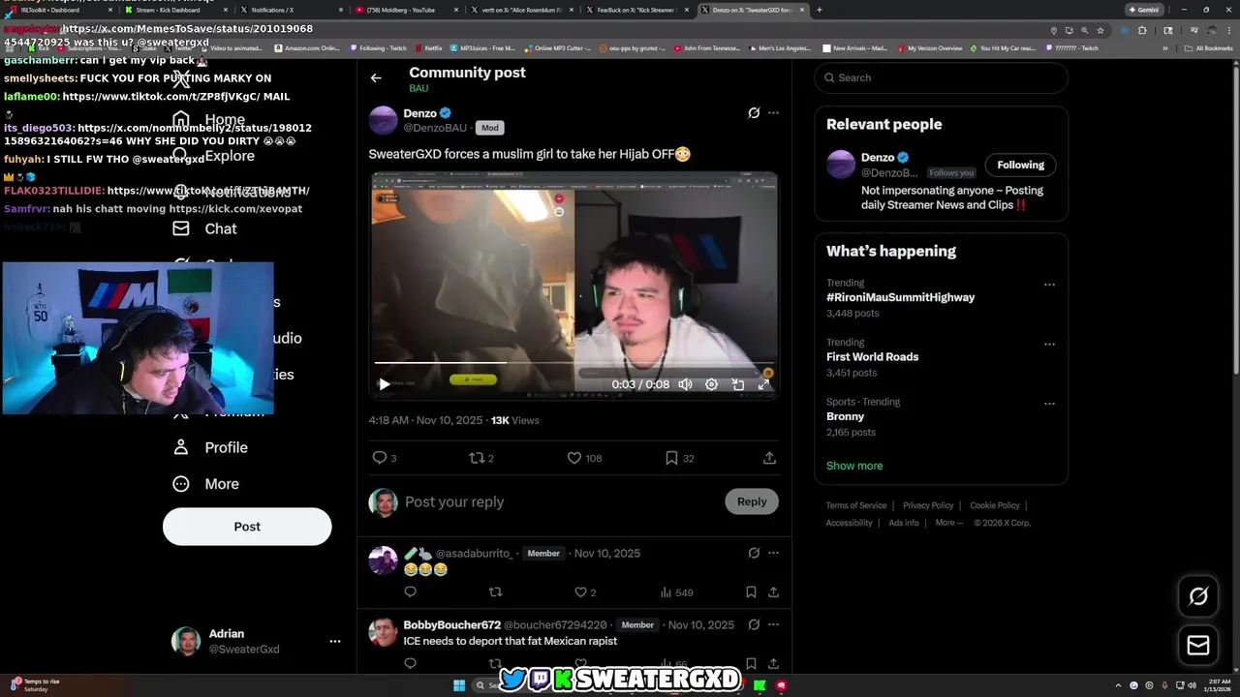
Task: Open Chat in the X sidebar
Action: pyautogui.click(x=204, y=228)
